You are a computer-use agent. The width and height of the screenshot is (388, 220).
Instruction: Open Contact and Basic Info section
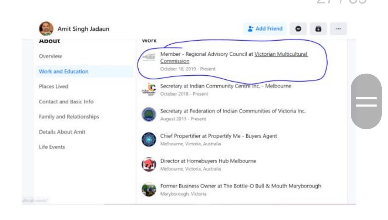66,102
